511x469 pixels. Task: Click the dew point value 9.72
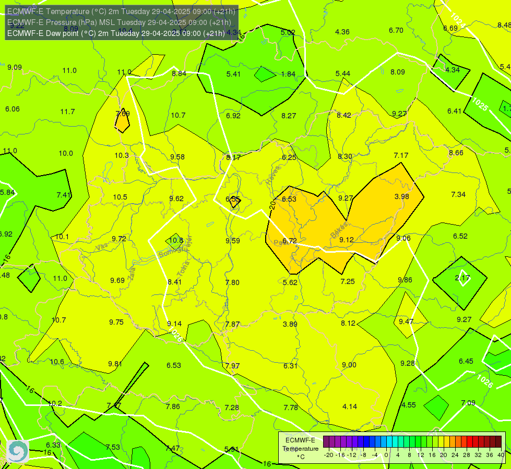pyautogui.click(x=119, y=239)
